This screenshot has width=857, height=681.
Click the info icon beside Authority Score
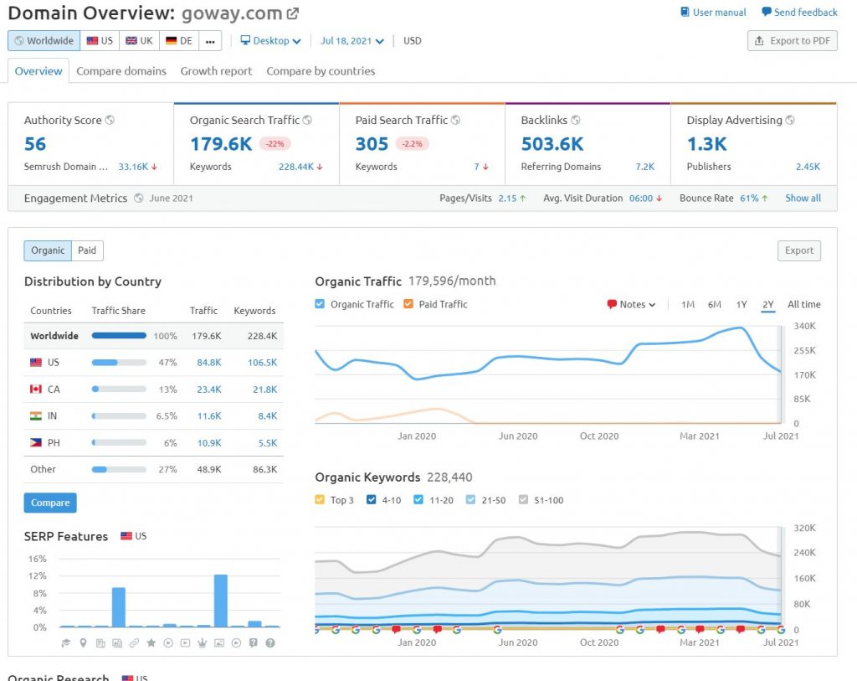[x=110, y=120]
